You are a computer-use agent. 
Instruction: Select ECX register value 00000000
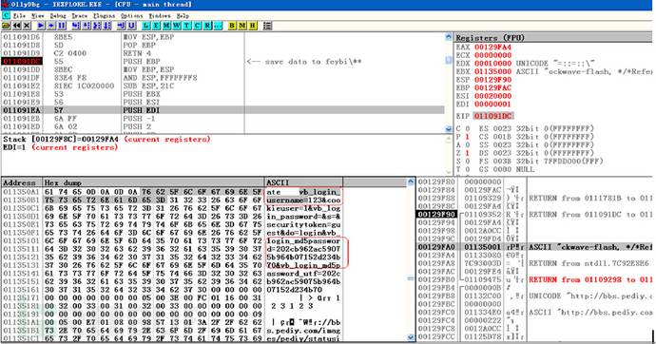click(x=492, y=55)
